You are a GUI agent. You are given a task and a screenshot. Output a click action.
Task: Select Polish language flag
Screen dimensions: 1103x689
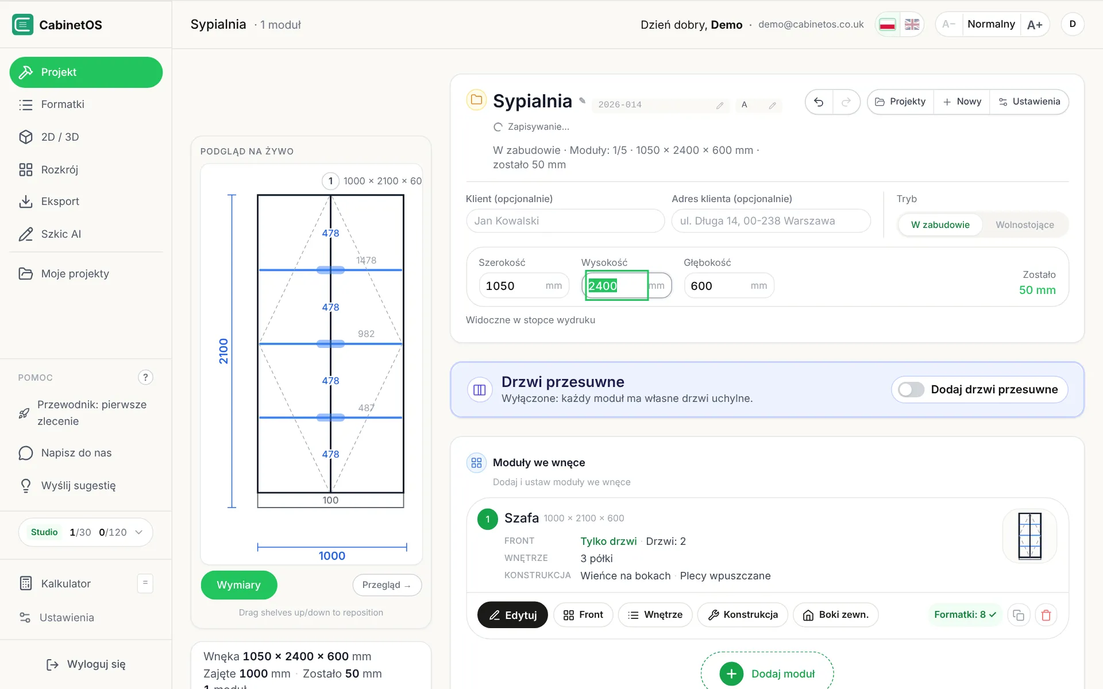click(x=888, y=25)
